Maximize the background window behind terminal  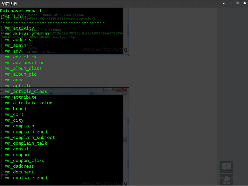(113, 90)
